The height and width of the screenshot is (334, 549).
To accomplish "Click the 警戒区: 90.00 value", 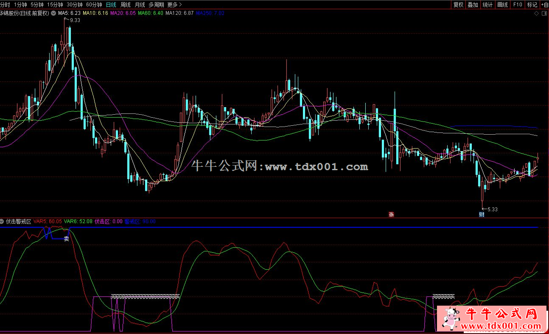I will click(140, 221).
